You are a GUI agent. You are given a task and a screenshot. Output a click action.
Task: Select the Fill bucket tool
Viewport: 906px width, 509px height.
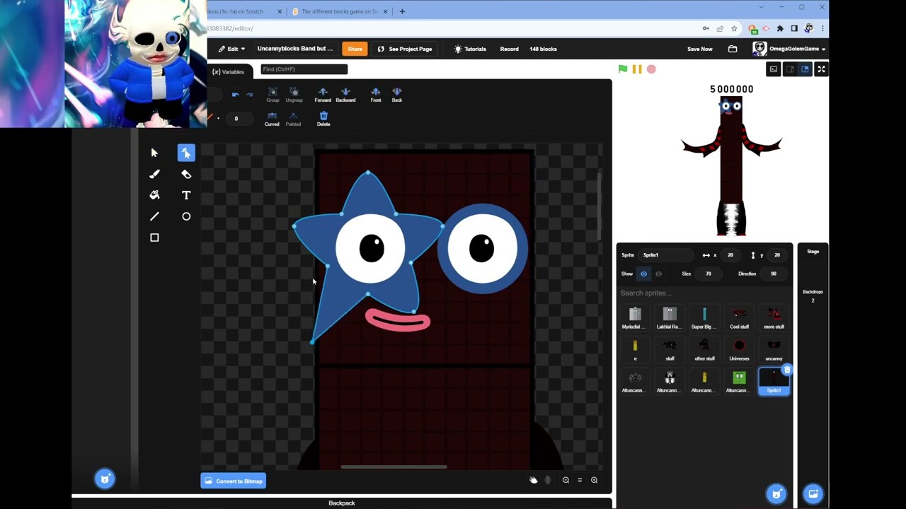coord(154,195)
